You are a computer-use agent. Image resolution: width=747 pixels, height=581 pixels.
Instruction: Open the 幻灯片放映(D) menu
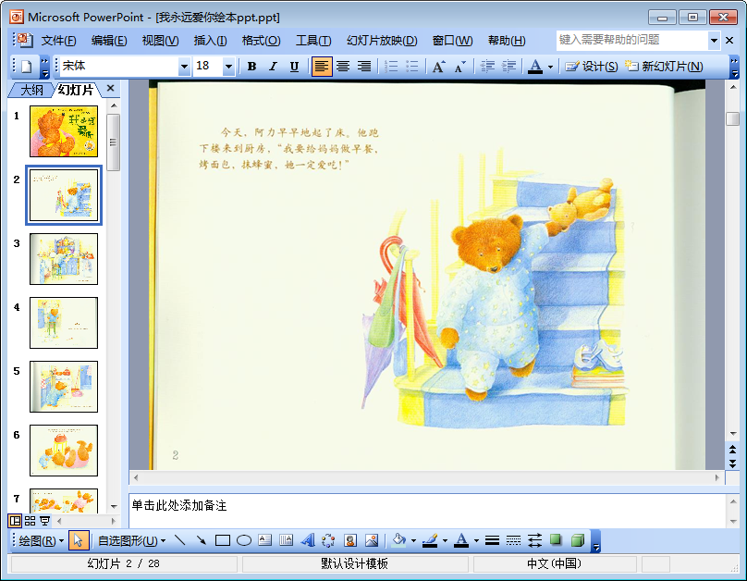tap(382, 41)
